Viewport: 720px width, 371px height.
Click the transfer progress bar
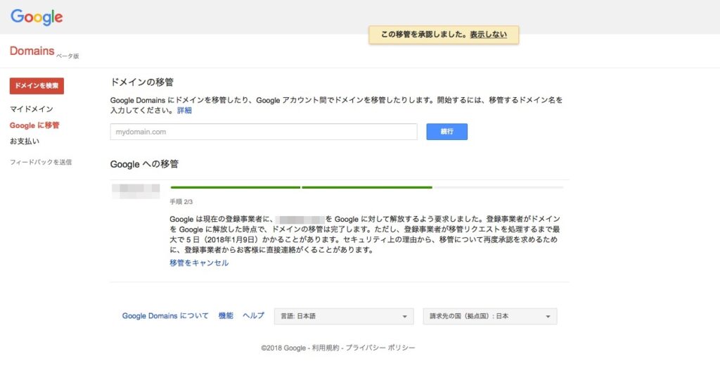tap(366, 187)
